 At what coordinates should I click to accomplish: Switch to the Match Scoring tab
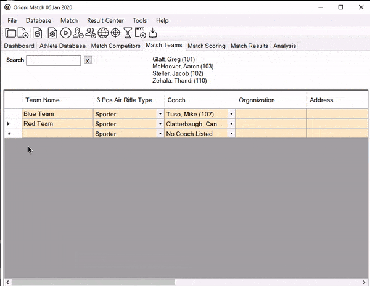(206, 46)
